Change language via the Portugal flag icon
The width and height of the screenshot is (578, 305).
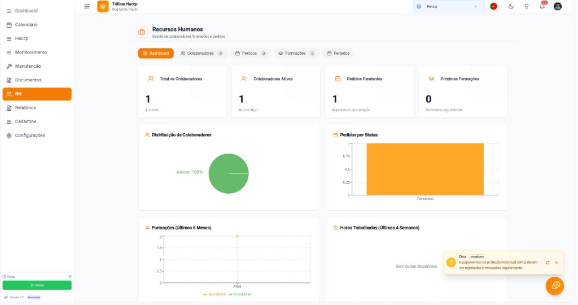[x=493, y=6]
